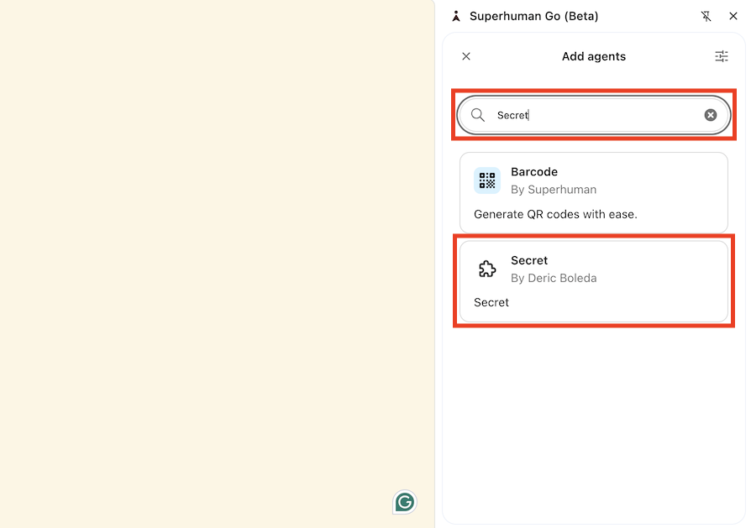Select the Barcode agent by Superhuman
Viewport: 751px width, 528px height.
[593, 192]
